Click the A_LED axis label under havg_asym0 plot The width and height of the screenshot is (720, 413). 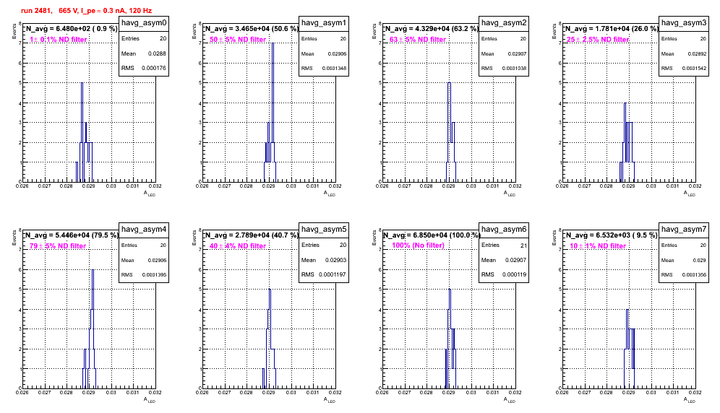[x=150, y=194]
